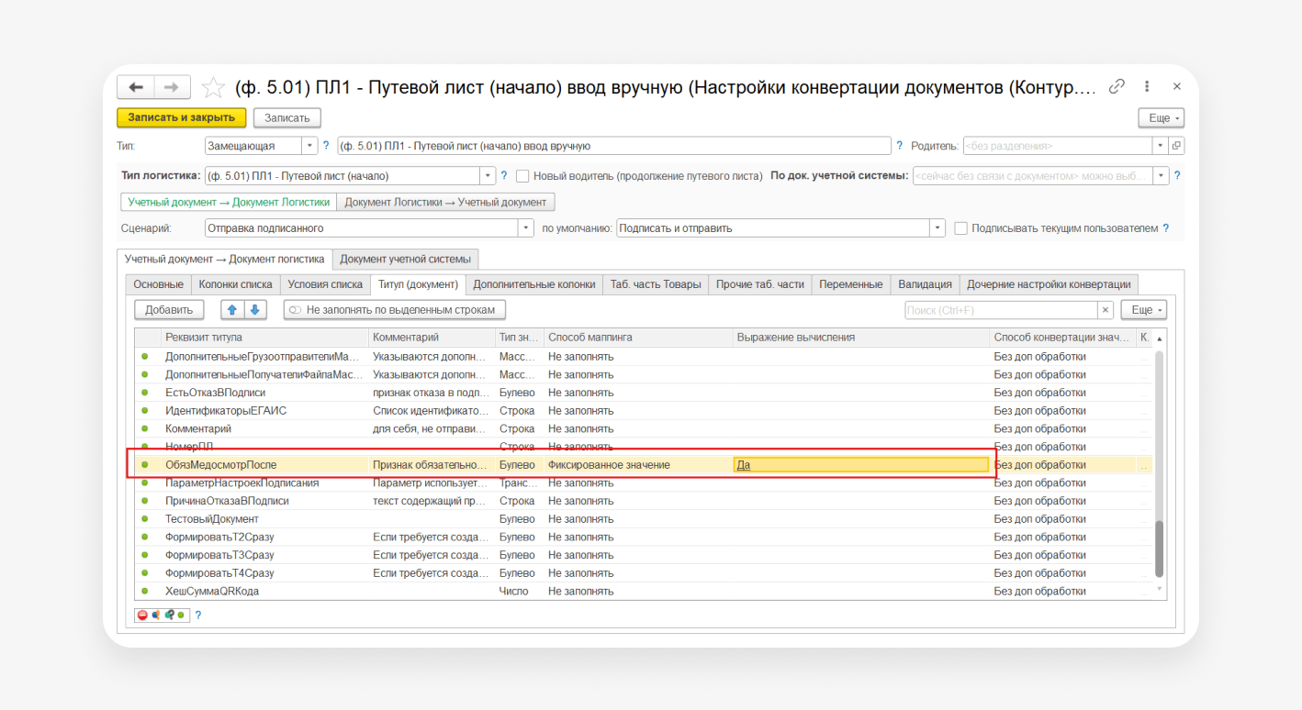This screenshot has height=710, width=1302.
Task: Click green status dot of ОбязМедосмотрПосле row
Action: (145, 465)
